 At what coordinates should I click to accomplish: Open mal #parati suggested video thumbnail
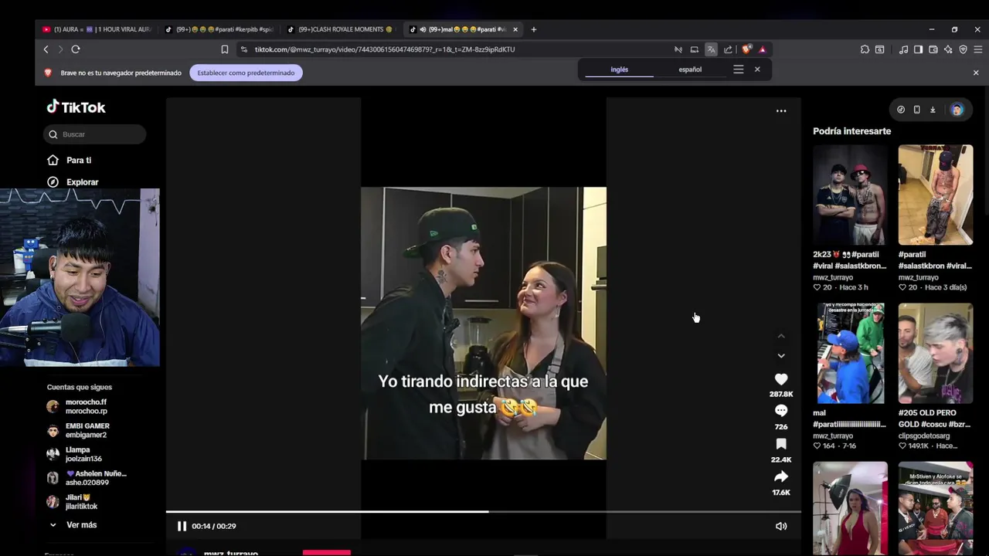click(x=850, y=354)
